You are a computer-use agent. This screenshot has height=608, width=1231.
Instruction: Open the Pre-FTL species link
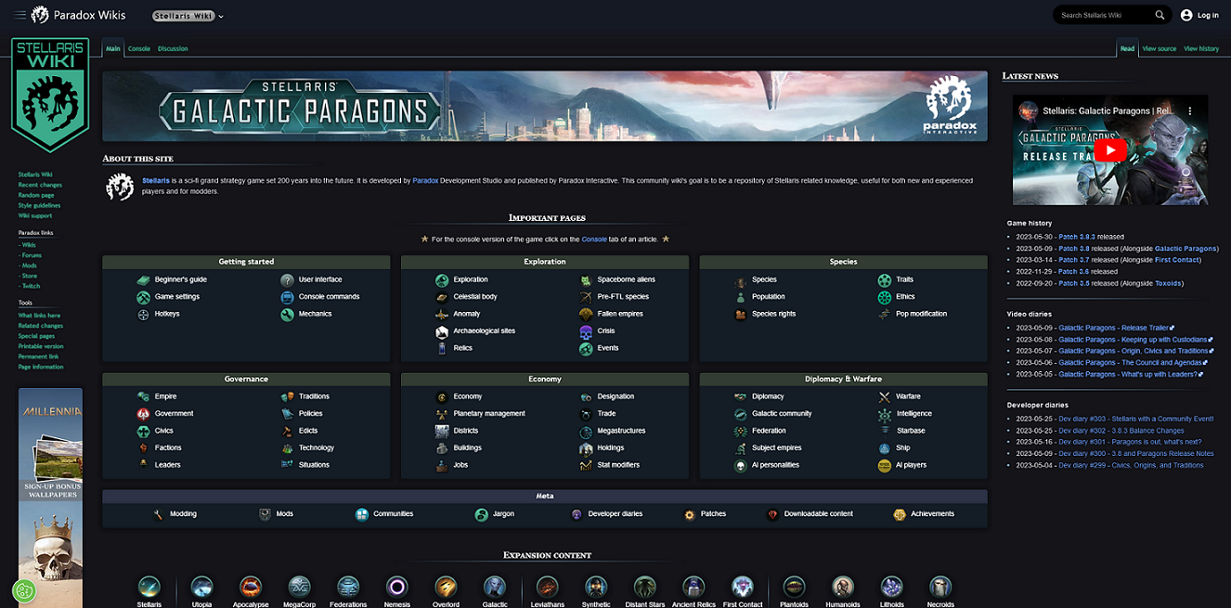[x=623, y=297]
